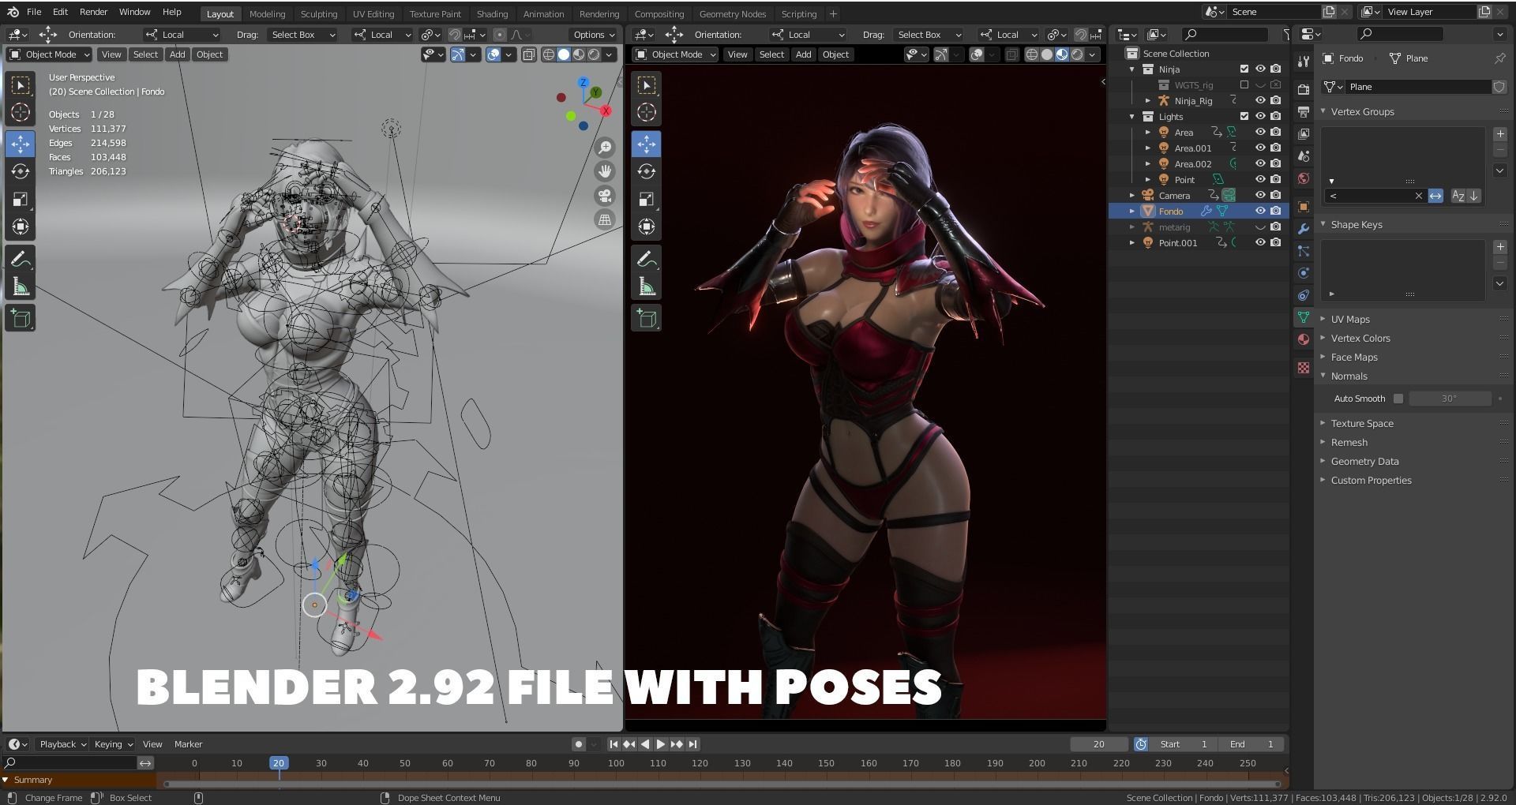
Task: Click the pan hand icon in the left viewport
Action: [x=605, y=171]
